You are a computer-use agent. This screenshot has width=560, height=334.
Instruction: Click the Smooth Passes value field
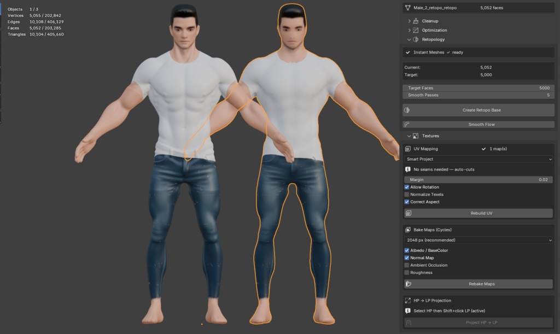click(479, 95)
